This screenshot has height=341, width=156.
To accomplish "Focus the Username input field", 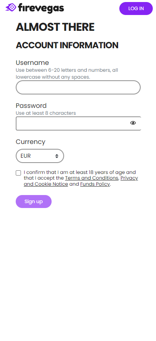I will pos(78,88).
